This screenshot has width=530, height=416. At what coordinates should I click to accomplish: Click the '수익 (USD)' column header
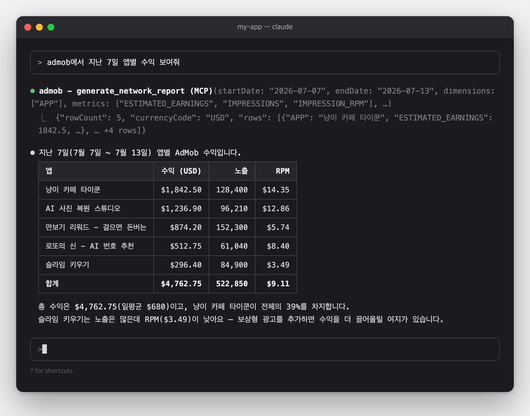coord(181,171)
